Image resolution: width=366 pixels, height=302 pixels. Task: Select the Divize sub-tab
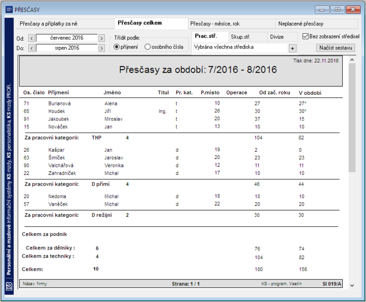[282, 37]
